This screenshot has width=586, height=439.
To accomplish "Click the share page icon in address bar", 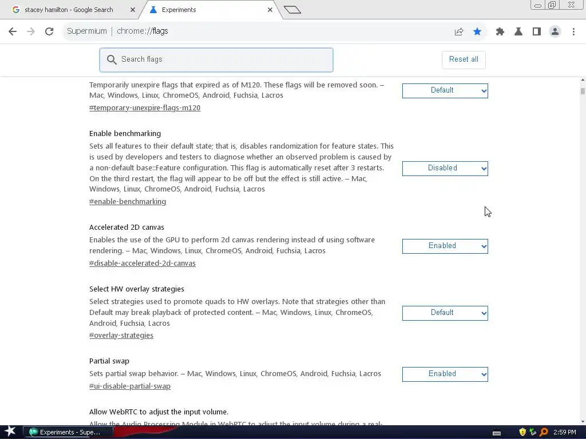I will pyautogui.click(x=459, y=32).
